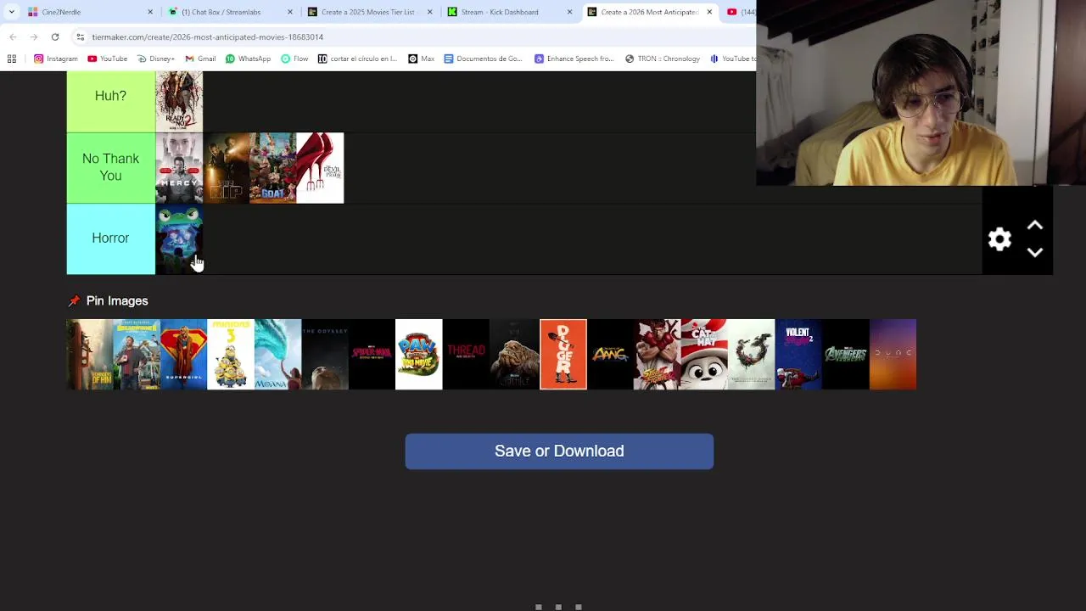Close the Chat Box / Streamlabs tab

[x=290, y=12]
